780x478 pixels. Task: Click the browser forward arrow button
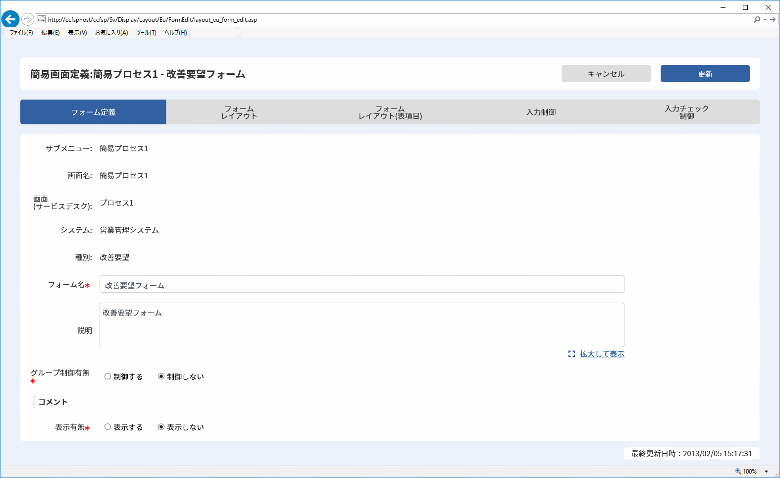click(28, 19)
